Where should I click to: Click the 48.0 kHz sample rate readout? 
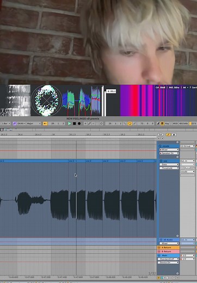[x=183, y=124]
